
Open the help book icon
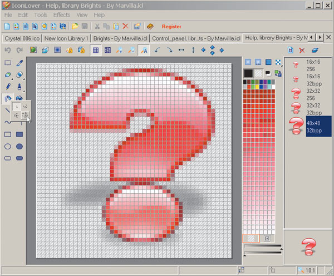coord(150,26)
